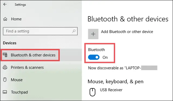
Task: Click the touchpad icon in sidebar
Action: pos(5,92)
